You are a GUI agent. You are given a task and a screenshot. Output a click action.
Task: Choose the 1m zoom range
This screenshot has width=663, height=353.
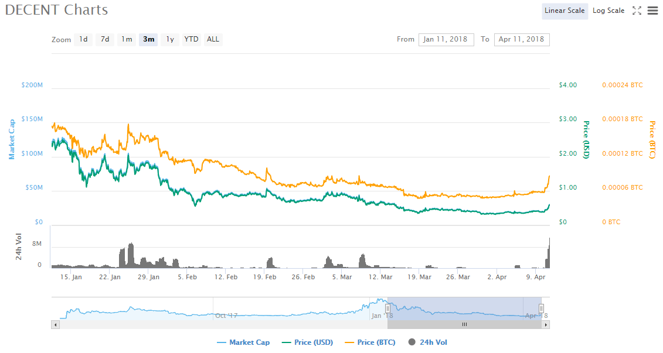click(127, 39)
